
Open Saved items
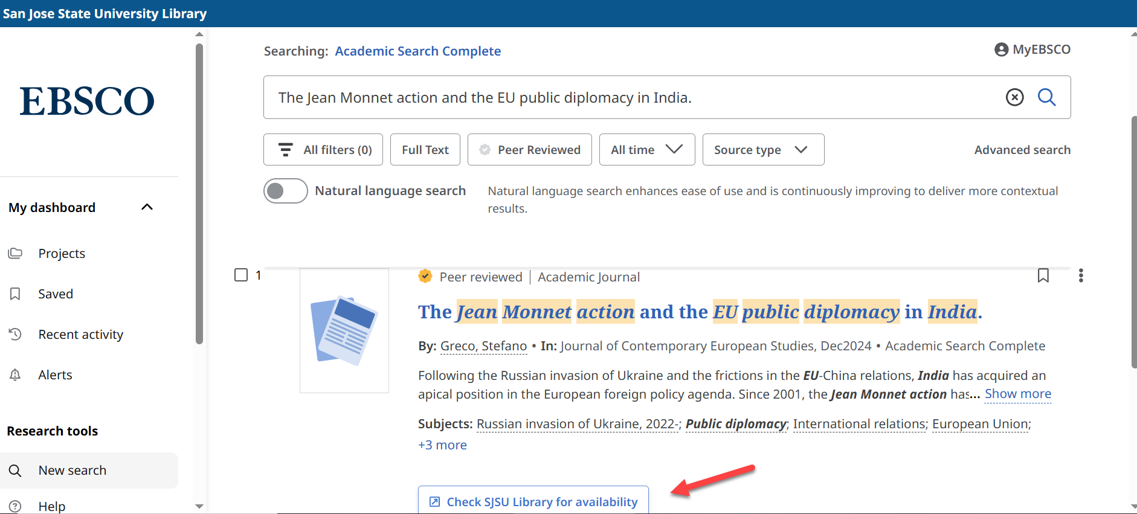pos(56,294)
